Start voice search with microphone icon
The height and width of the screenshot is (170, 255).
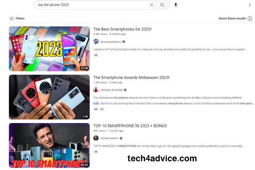176,5
